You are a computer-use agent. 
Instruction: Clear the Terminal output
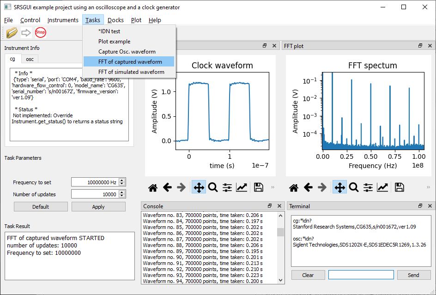pyautogui.click(x=308, y=275)
